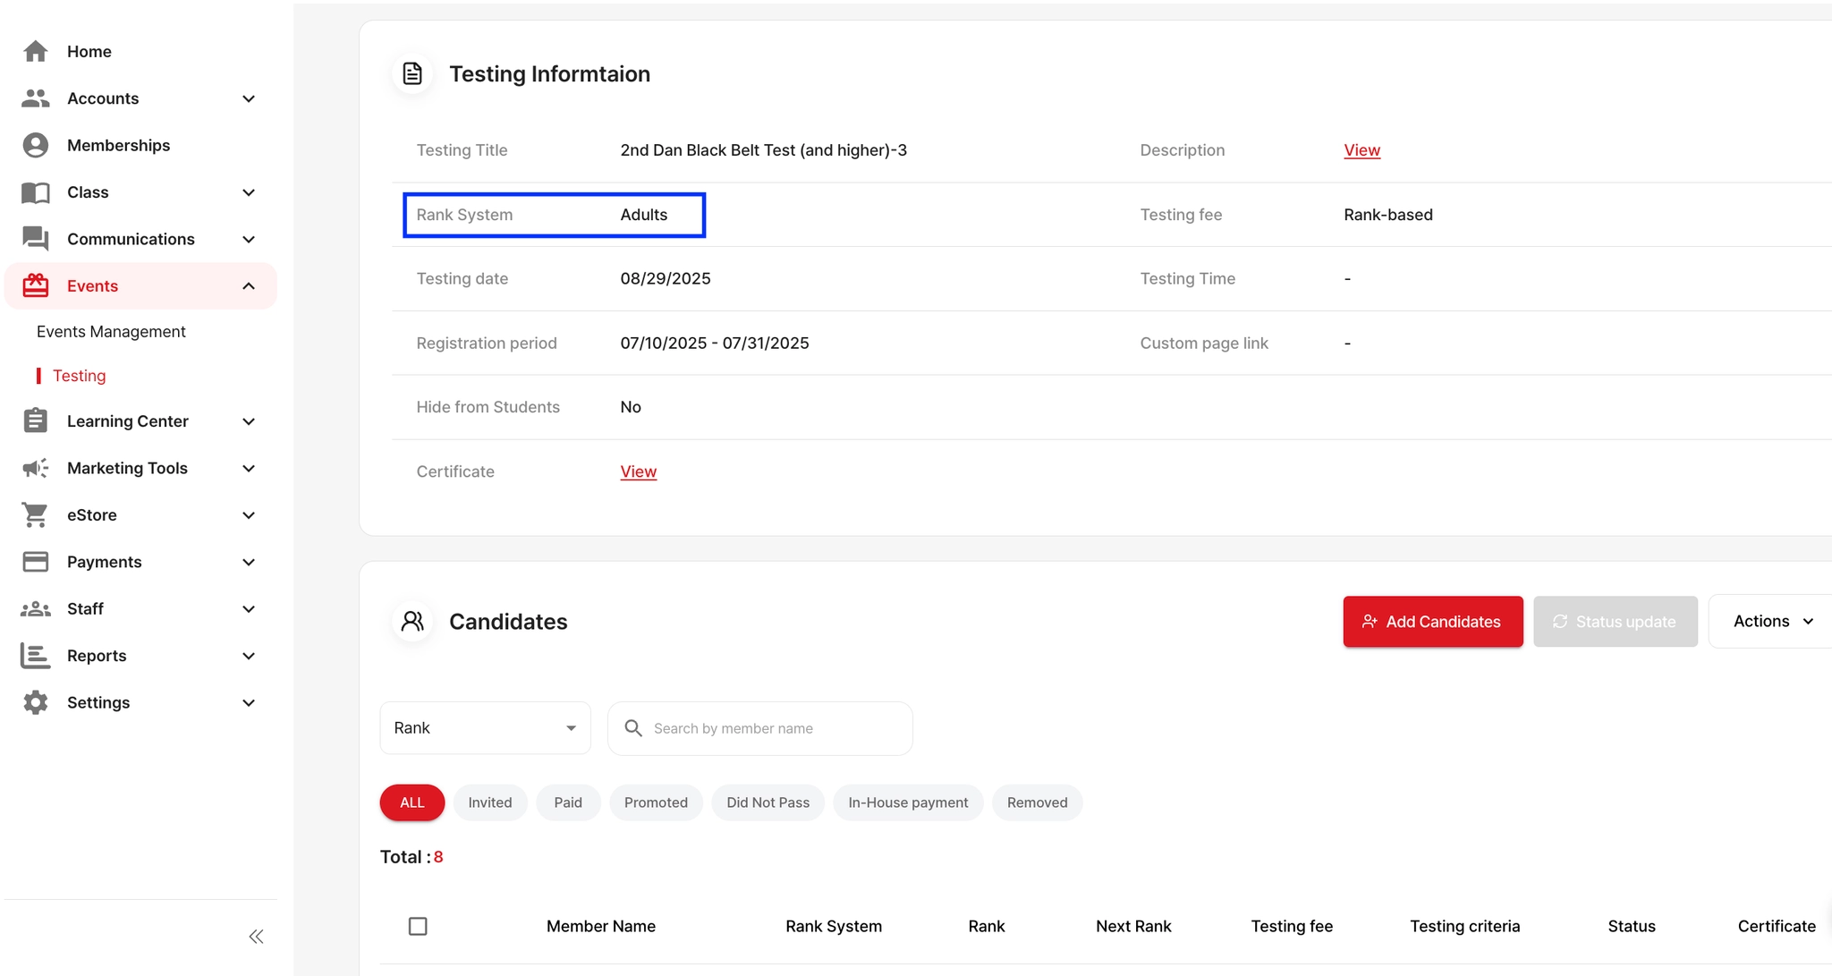
Task: Open the Rank filter dropdown
Action: (x=485, y=728)
